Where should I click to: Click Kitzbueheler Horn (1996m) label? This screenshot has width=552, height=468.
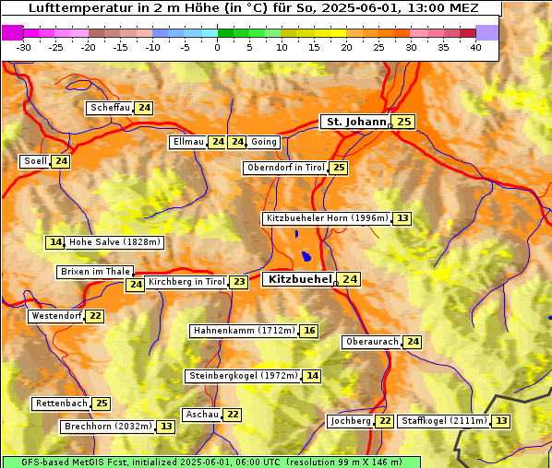[327, 218]
